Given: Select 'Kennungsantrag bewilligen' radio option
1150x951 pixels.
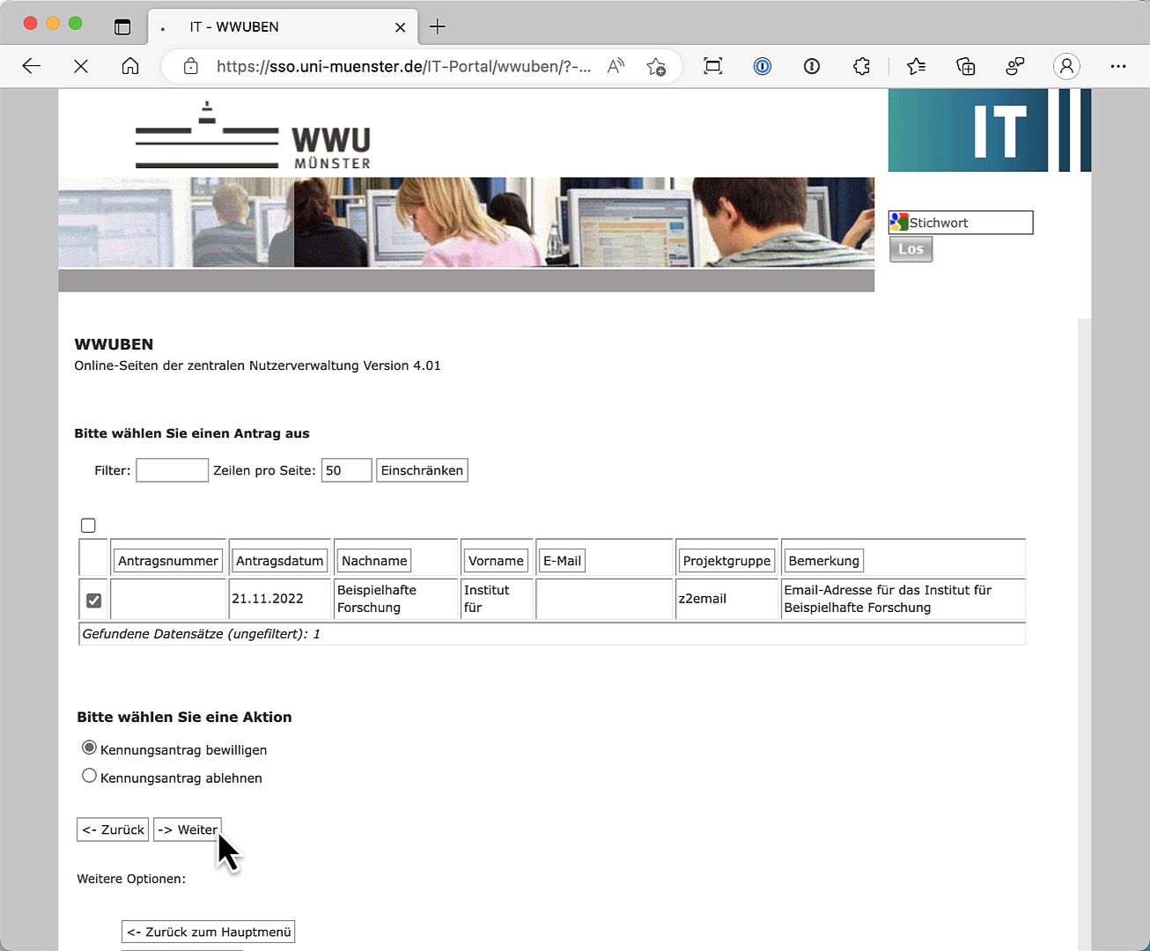Looking at the screenshot, I should tap(89, 748).
